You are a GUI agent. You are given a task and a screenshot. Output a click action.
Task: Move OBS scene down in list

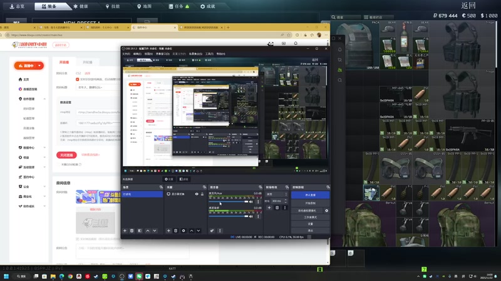tap(155, 230)
